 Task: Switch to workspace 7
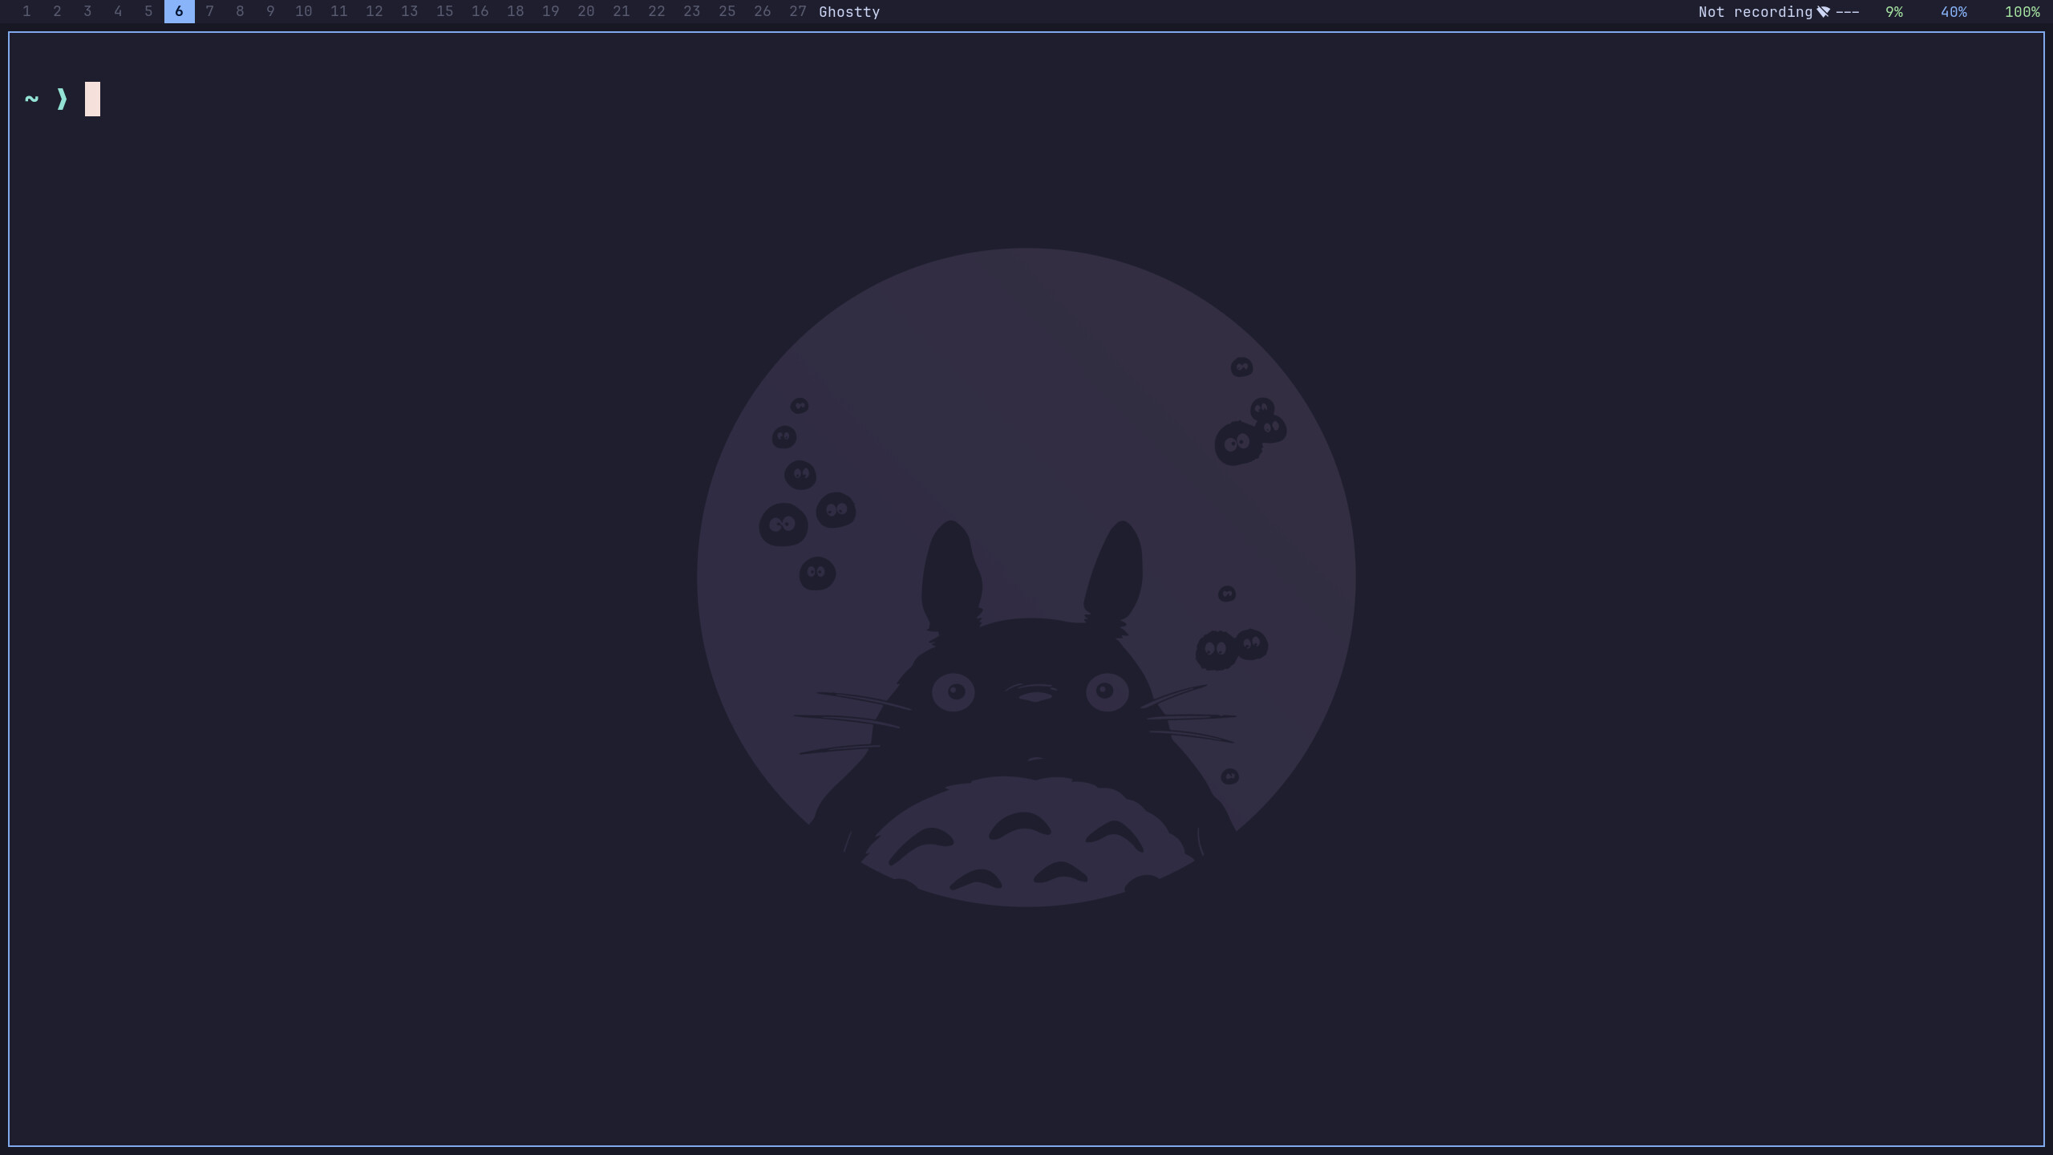point(209,11)
